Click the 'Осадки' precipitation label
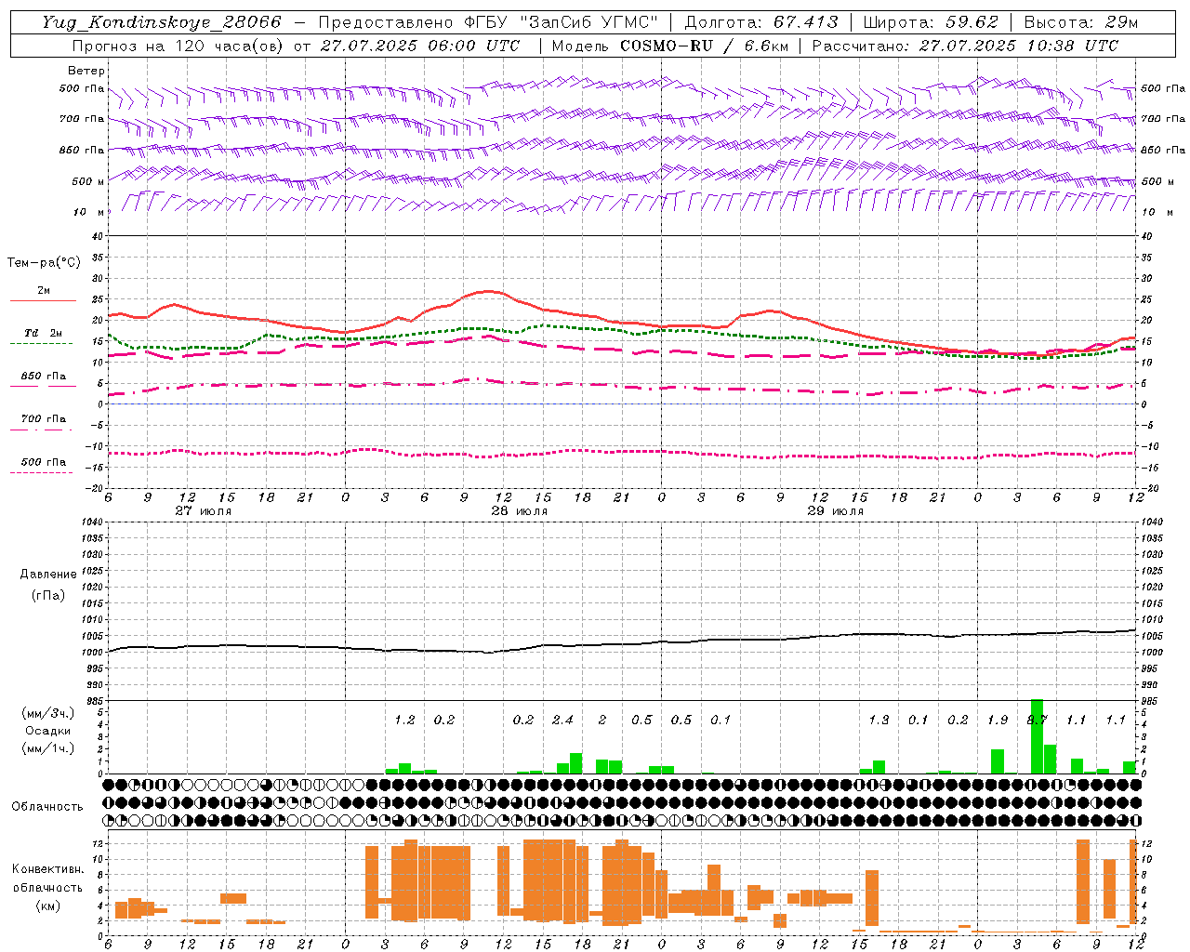 (x=48, y=731)
